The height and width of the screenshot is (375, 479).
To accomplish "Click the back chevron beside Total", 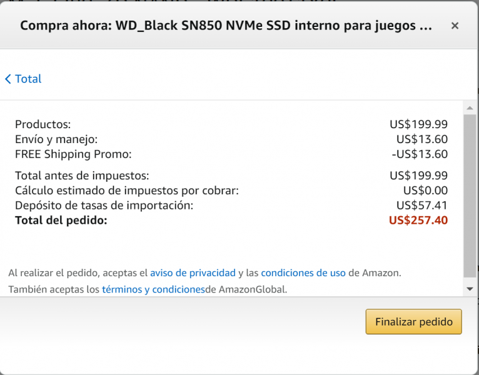I will (x=8, y=79).
